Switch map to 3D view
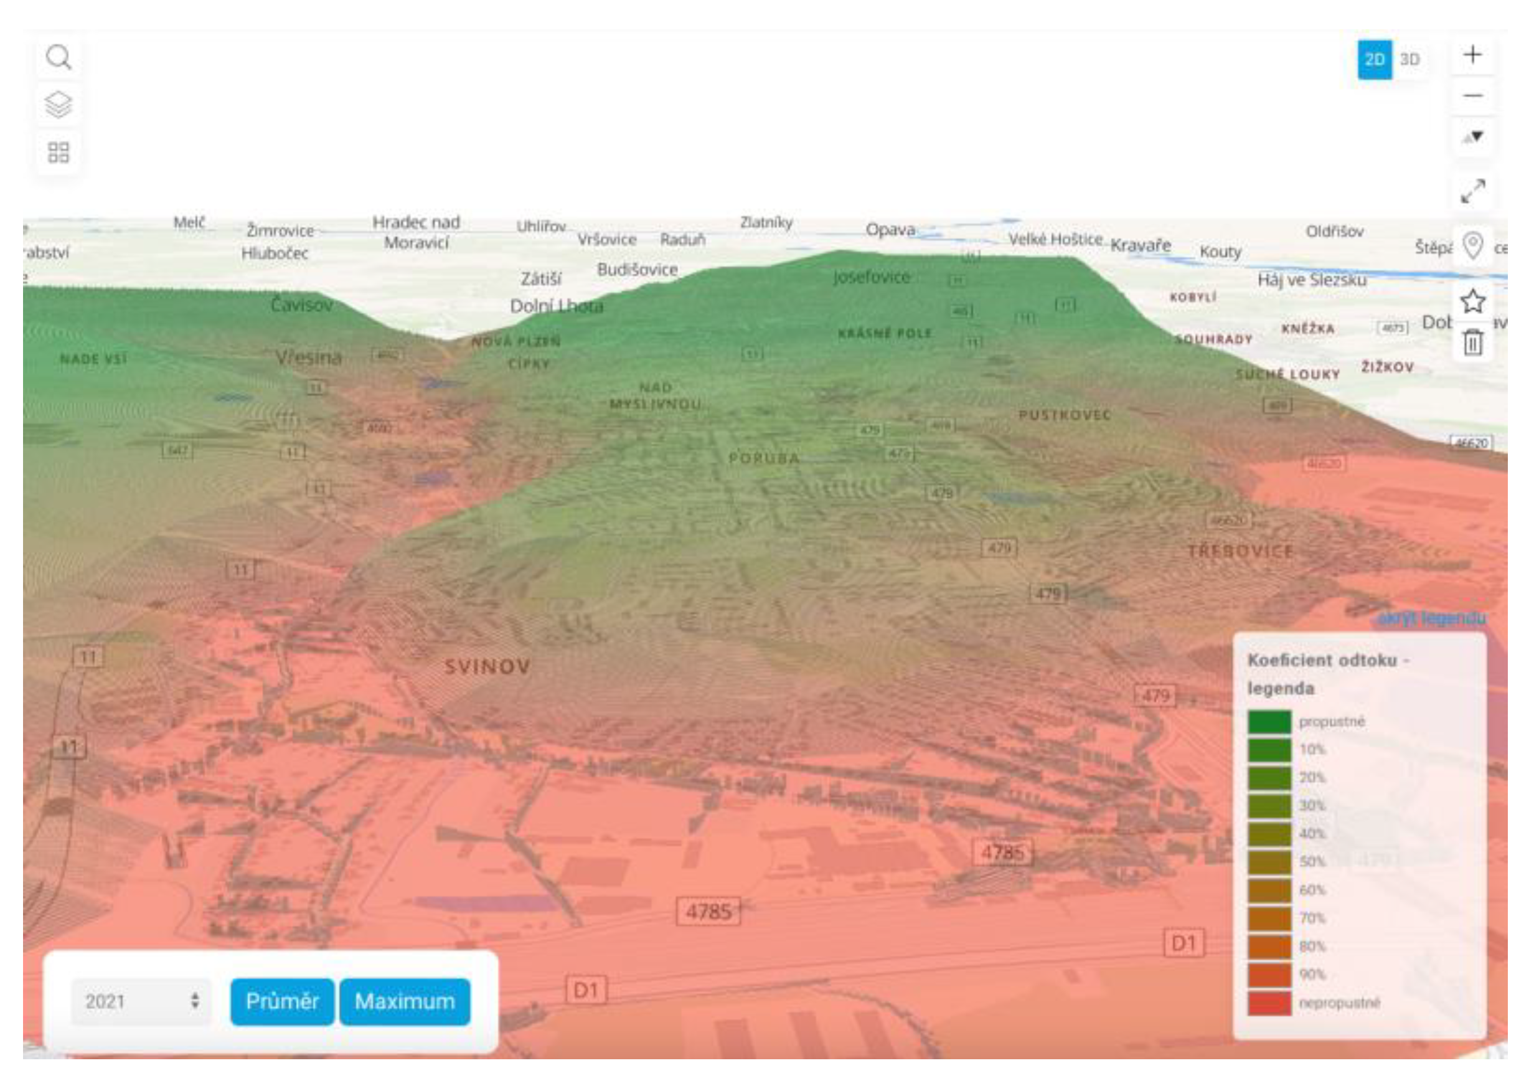This screenshot has width=1534, height=1091. 1409,60
